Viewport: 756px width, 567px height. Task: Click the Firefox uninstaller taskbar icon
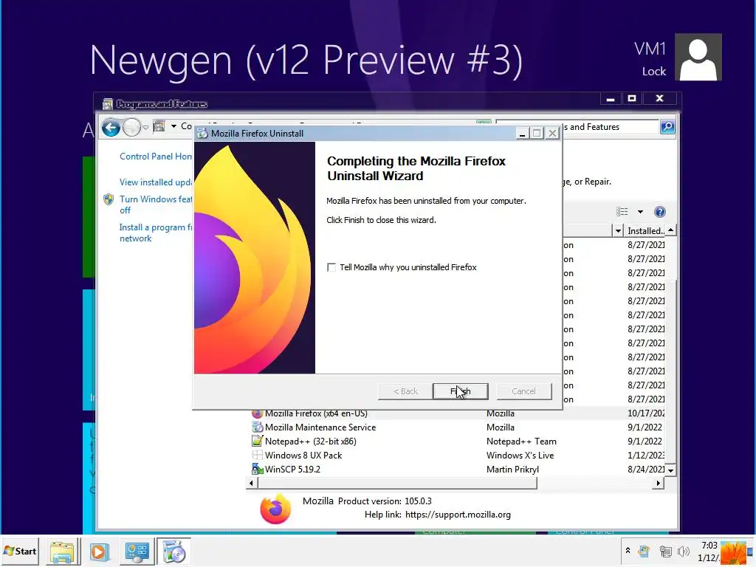click(173, 551)
